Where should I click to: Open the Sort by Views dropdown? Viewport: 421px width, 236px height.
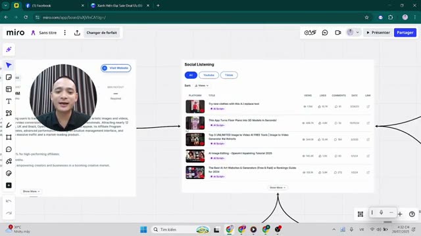(x=202, y=86)
